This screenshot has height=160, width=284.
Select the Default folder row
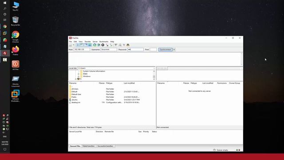tap(112, 92)
